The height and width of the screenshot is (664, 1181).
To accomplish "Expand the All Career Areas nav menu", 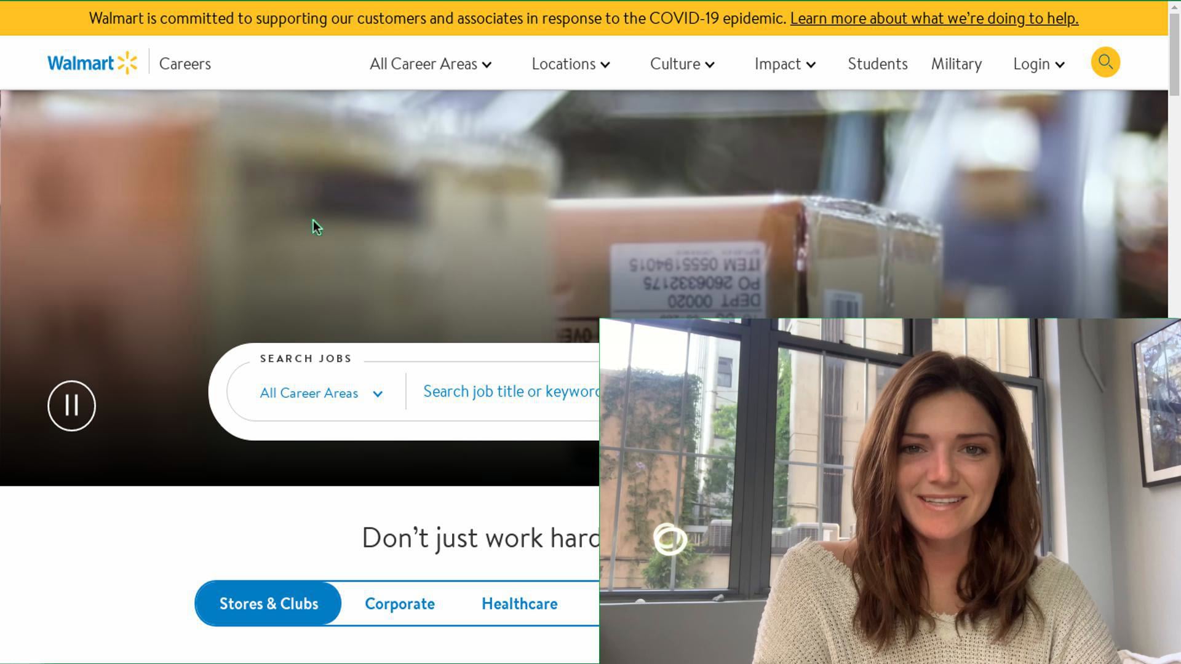I will point(431,64).
